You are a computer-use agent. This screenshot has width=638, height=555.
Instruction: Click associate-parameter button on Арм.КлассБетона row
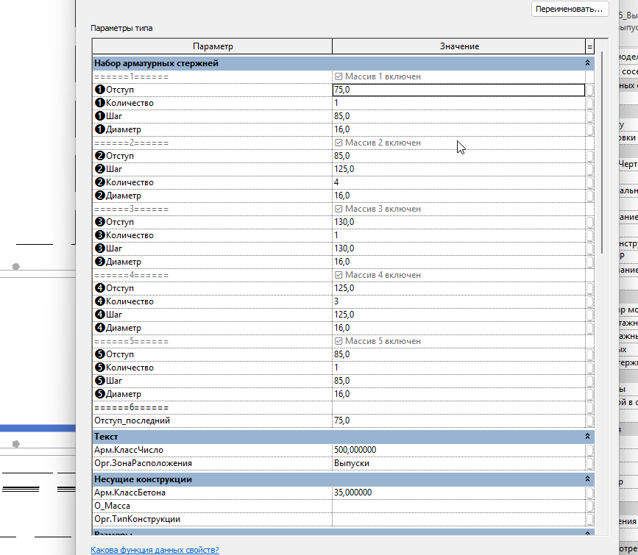tap(589, 493)
